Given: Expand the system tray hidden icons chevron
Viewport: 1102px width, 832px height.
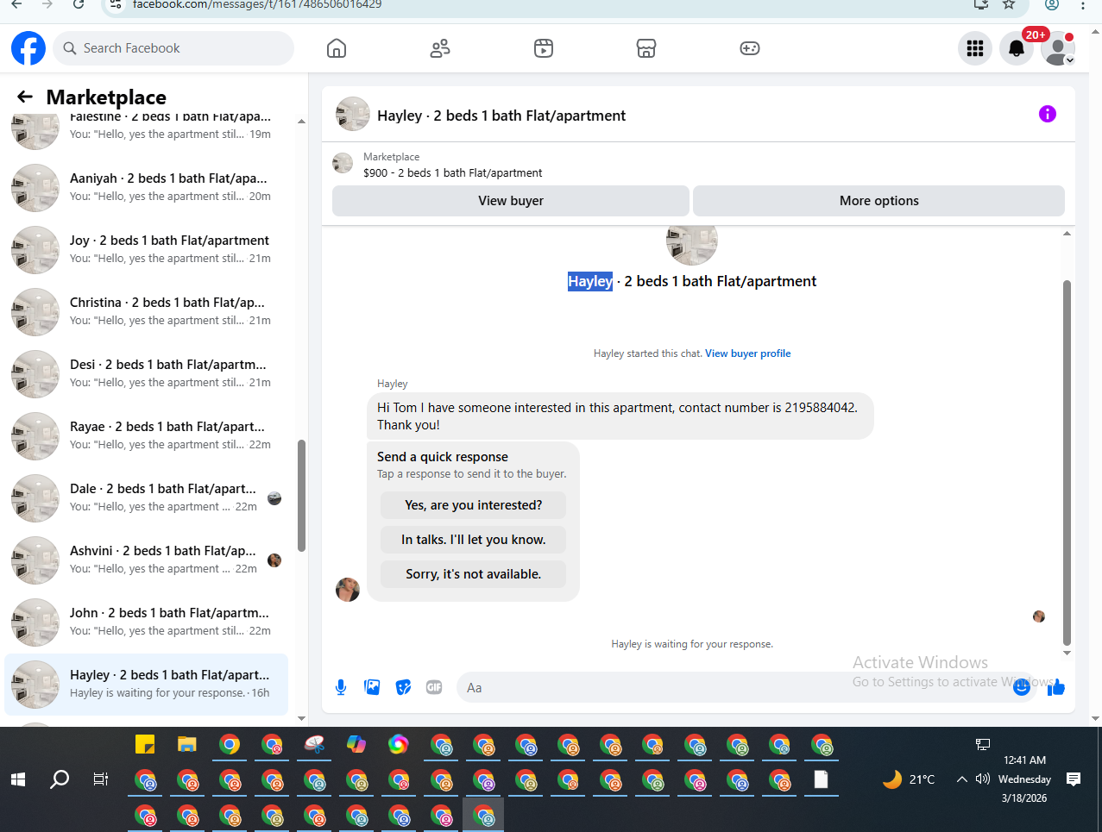Looking at the screenshot, I should point(962,779).
